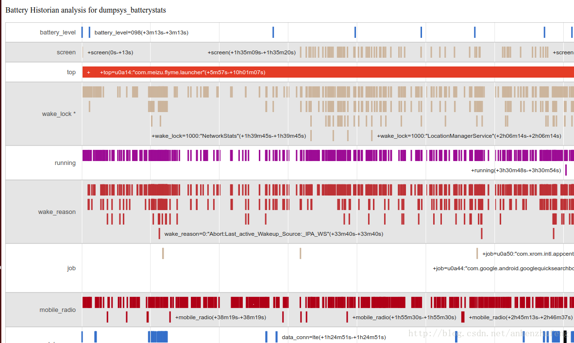The width and height of the screenshot is (574, 343).
Task: Click the screen row label
Action: click(66, 52)
